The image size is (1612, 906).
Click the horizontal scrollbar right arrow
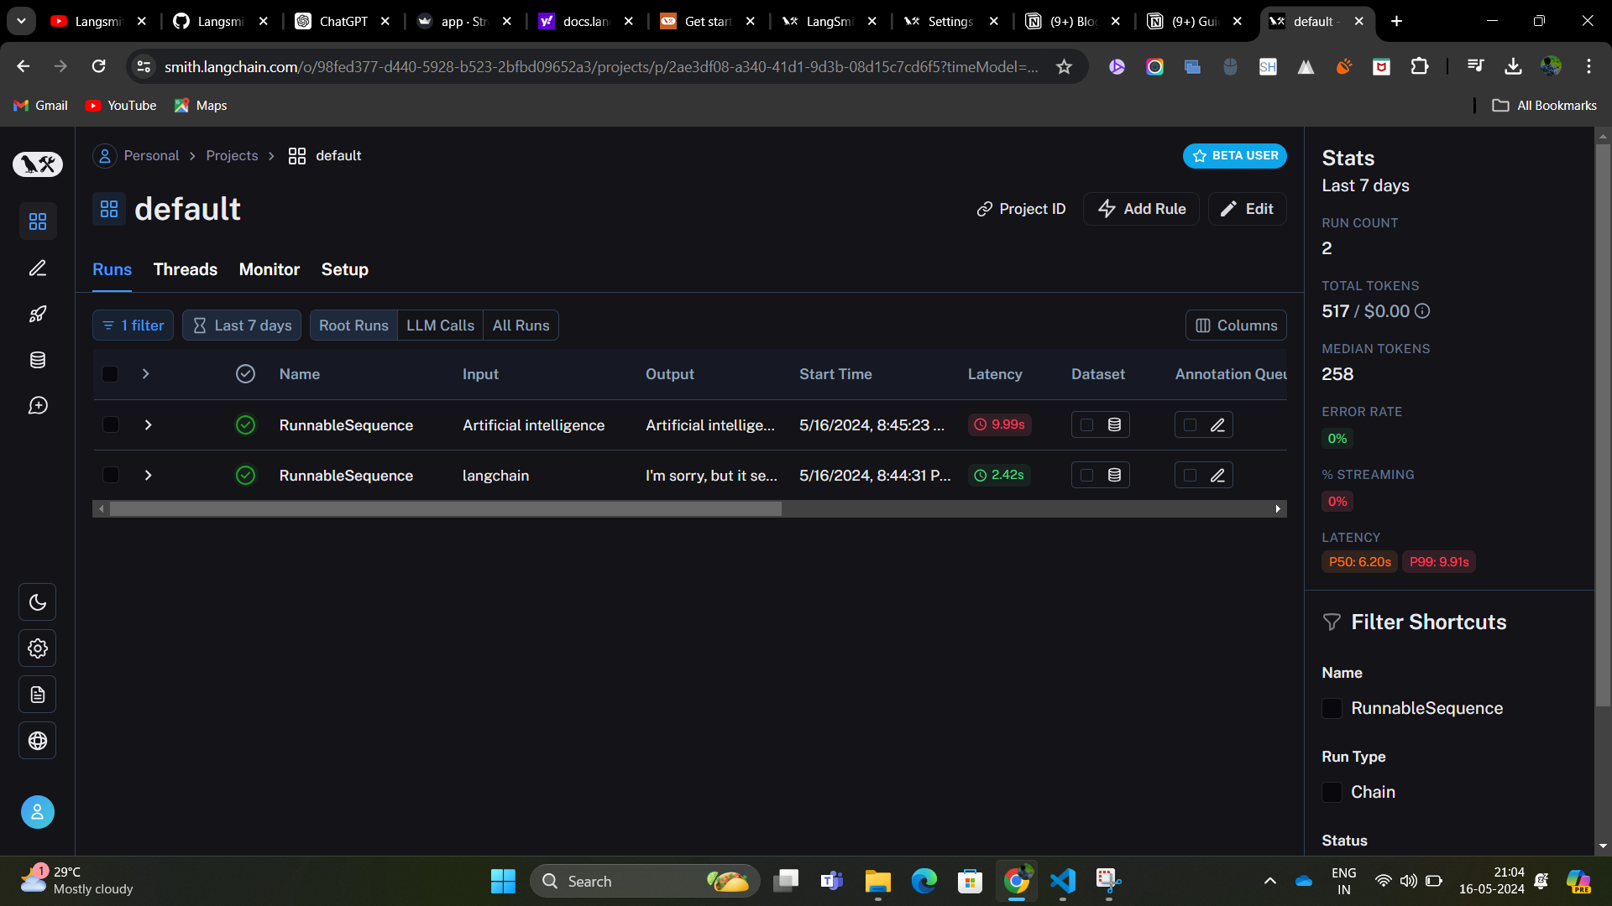tap(1278, 509)
